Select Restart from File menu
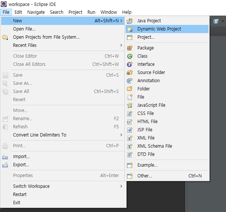Viewport: 226px width, 212px height. (63, 195)
